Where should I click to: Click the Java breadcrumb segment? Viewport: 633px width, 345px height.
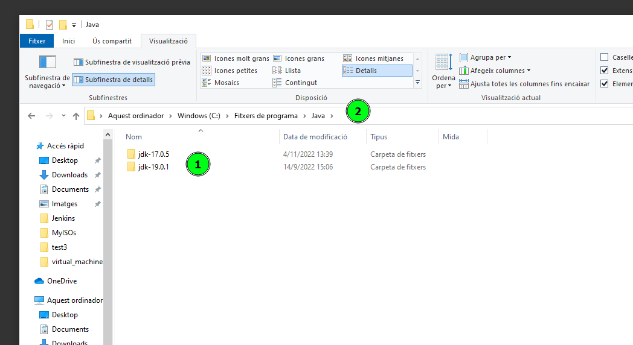318,116
